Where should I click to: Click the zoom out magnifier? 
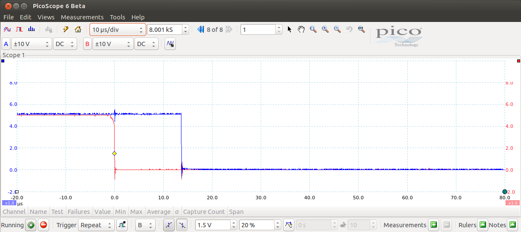click(337, 30)
